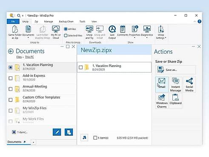Click the blue pencil edit button
Image resolution: width=209 pixels, height=157 pixels.
[x=57, y=132]
